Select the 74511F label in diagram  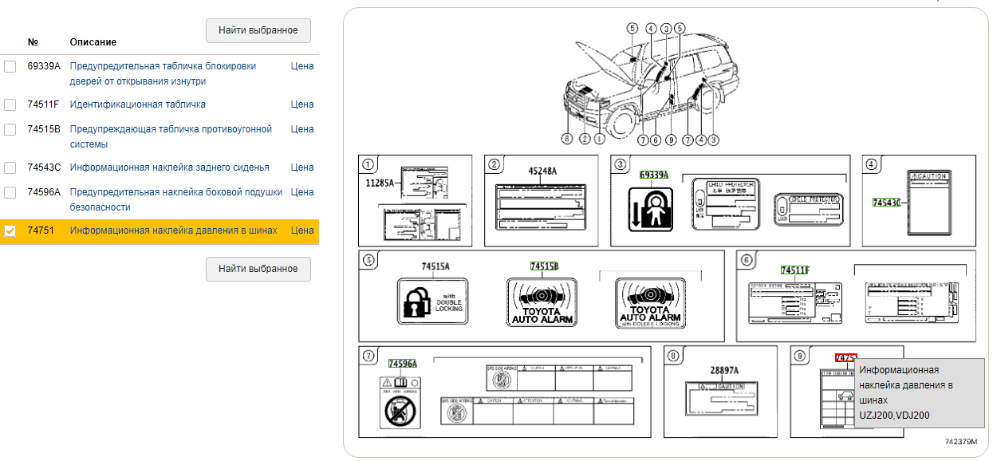(794, 270)
